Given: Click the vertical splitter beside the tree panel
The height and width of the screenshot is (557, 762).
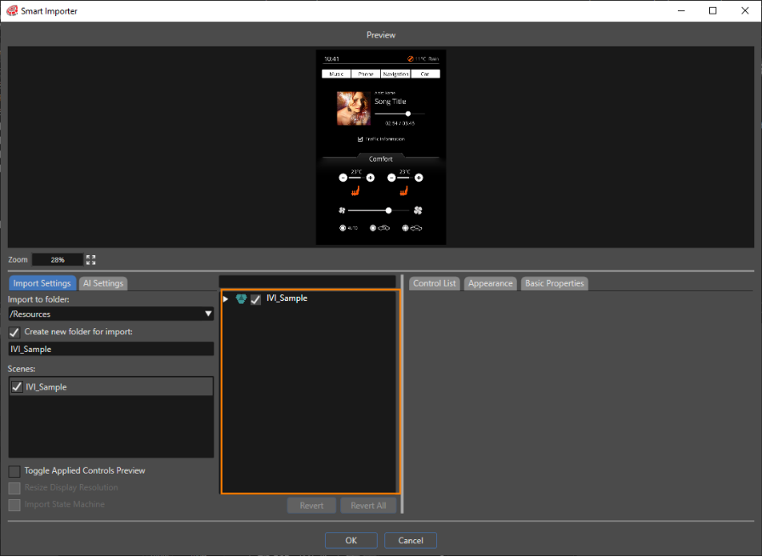Looking at the screenshot, I should click(402, 394).
